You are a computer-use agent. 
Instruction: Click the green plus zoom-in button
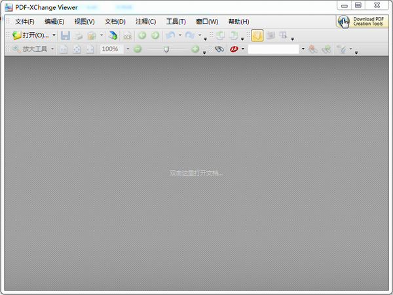[x=195, y=49]
